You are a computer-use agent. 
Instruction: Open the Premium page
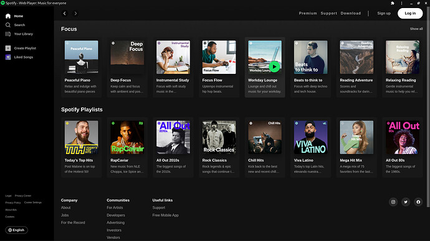308,13
